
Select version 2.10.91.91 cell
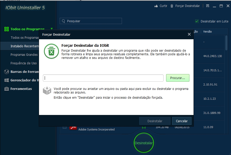(x=210, y=84)
